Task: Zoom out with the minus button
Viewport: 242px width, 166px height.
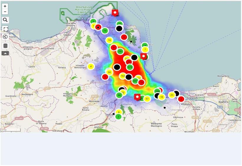Action: [5, 12]
